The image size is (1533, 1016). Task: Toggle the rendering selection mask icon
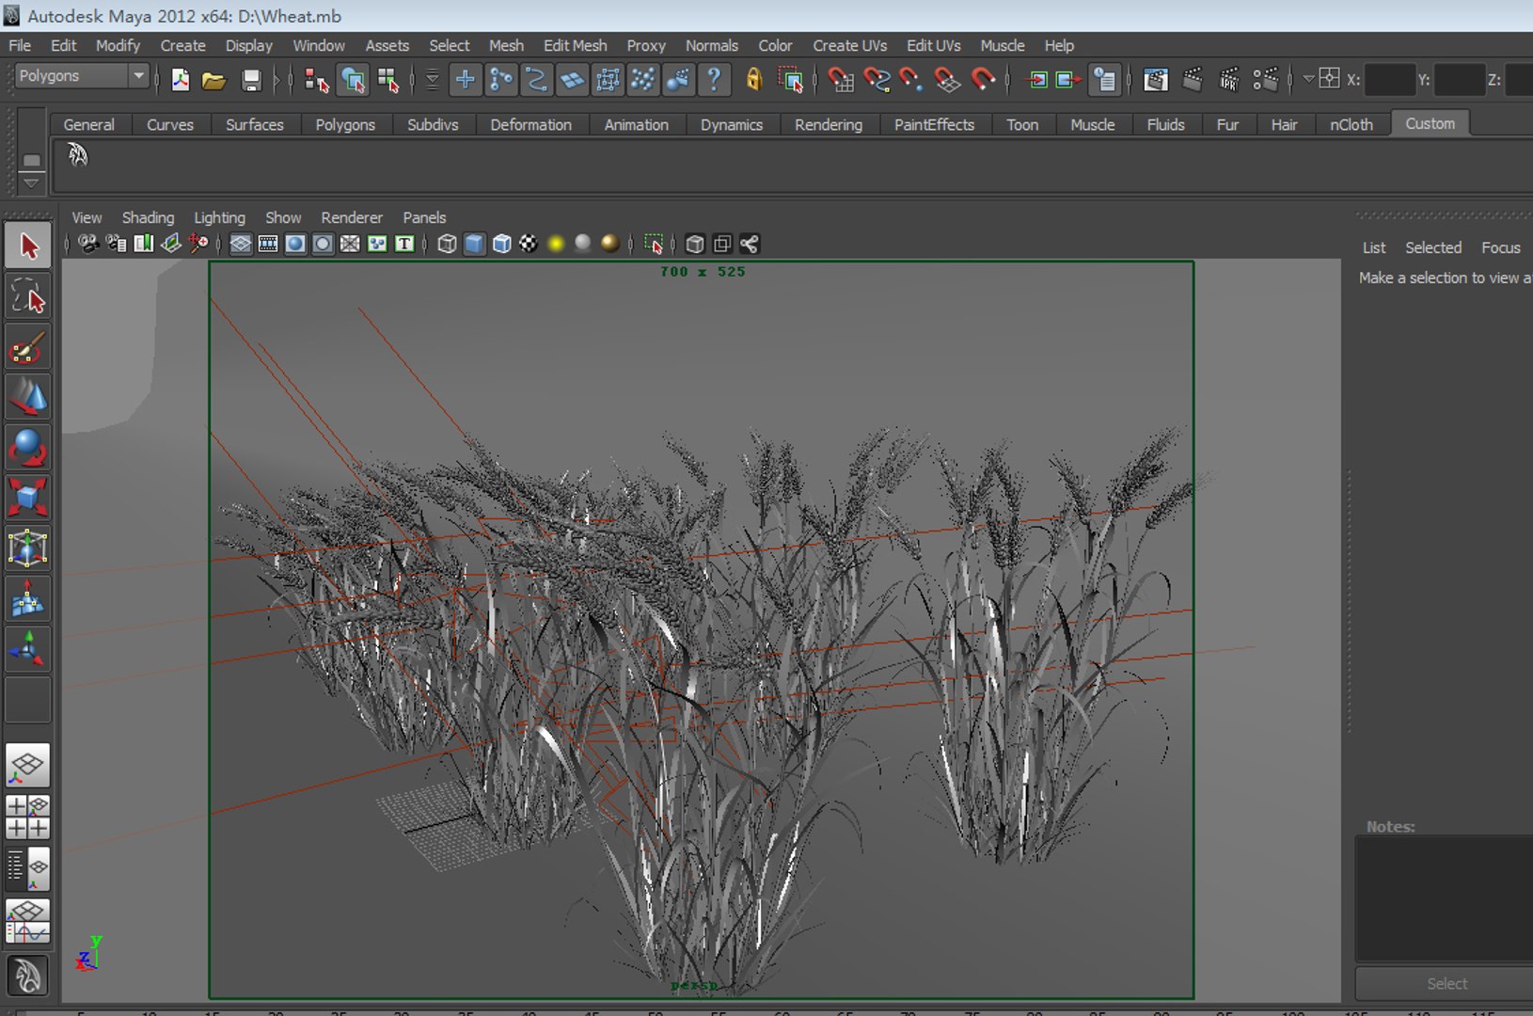click(x=678, y=80)
